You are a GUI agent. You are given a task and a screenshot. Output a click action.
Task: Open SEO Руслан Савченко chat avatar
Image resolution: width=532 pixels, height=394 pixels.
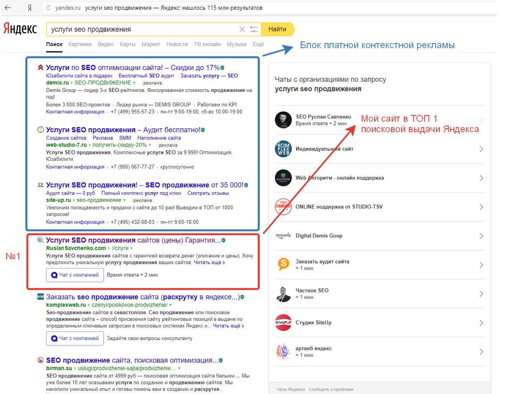[283, 120]
